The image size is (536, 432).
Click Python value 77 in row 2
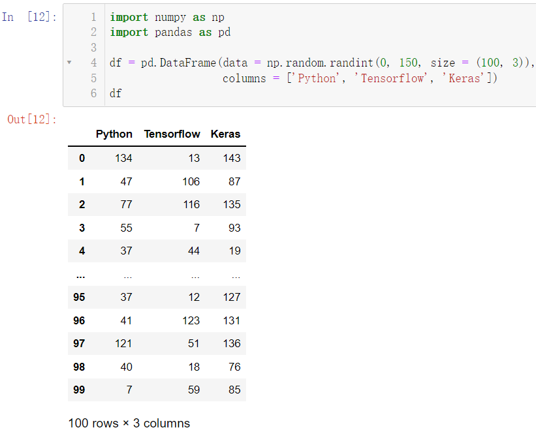click(x=126, y=204)
